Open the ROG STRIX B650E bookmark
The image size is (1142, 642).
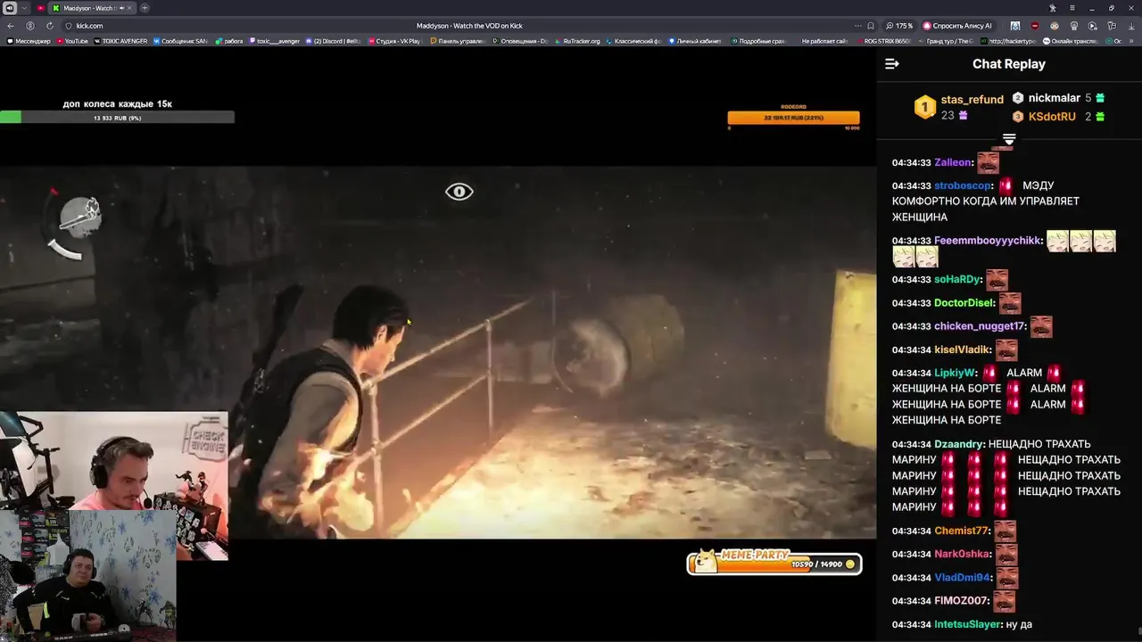[883, 41]
